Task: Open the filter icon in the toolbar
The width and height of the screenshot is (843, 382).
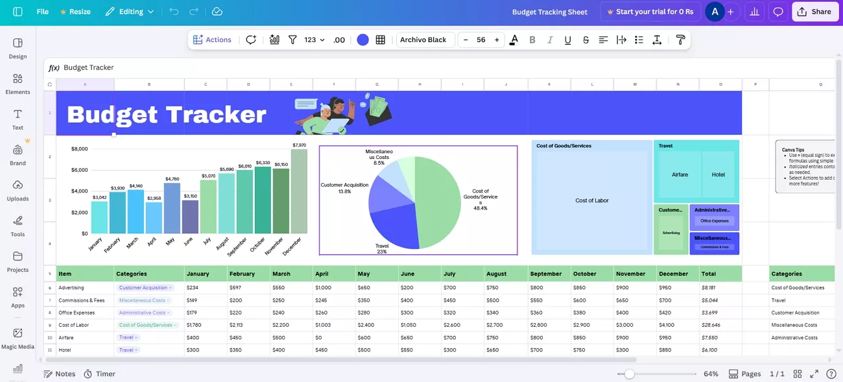Action: click(x=292, y=40)
